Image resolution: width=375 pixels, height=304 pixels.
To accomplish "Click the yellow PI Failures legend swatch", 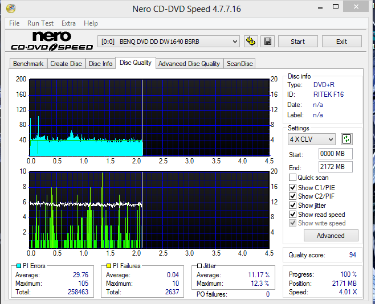I will [109, 266].
